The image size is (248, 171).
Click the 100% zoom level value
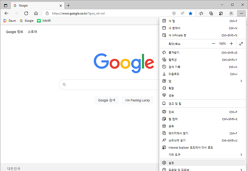click(222, 44)
